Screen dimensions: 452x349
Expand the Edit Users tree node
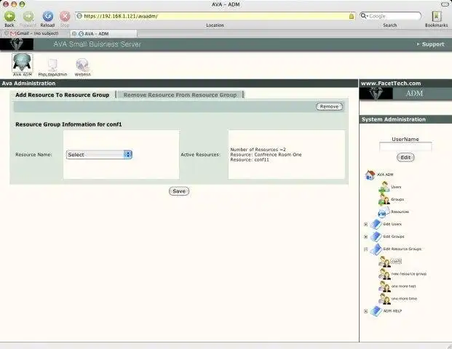click(x=366, y=225)
